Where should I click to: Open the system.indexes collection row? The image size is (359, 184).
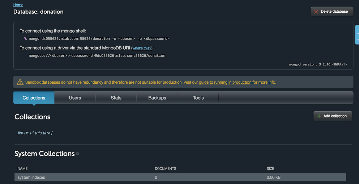(x=31, y=178)
